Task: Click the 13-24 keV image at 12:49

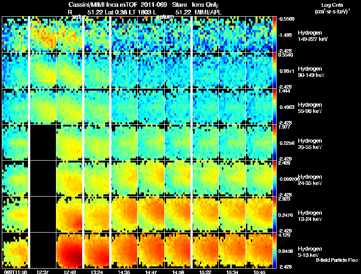Action: [69, 214]
